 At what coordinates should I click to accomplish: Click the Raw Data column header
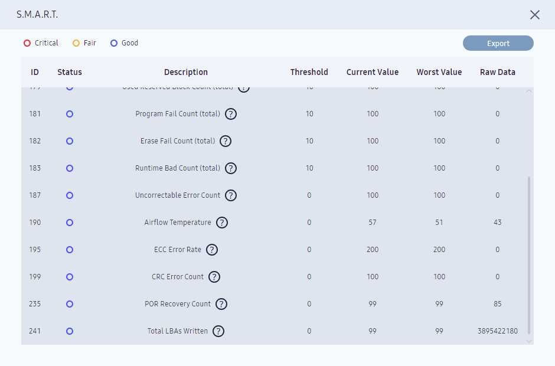coord(497,72)
